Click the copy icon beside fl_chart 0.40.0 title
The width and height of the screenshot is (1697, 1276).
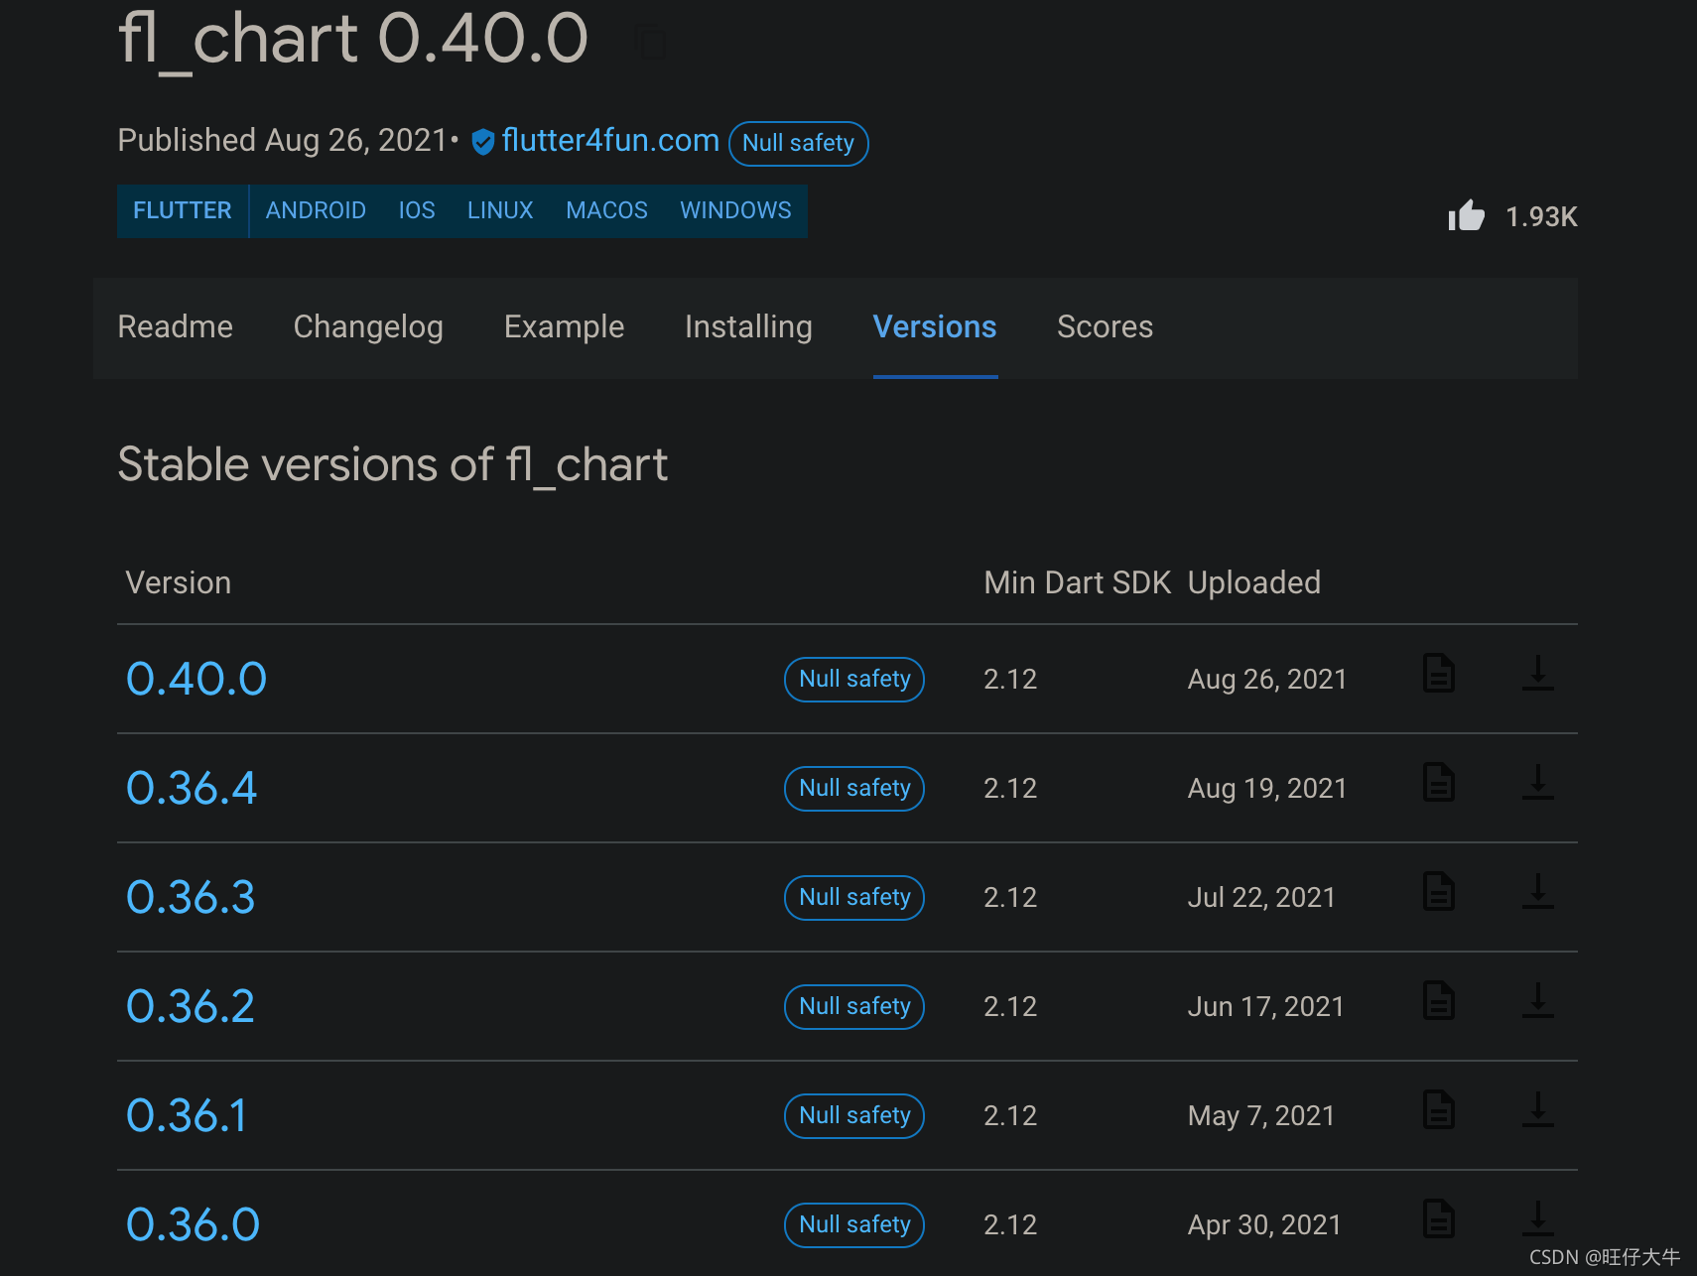[x=650, y=43]
